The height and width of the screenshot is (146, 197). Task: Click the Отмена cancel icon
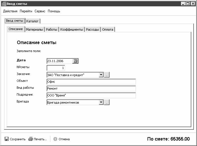(55, 139)
